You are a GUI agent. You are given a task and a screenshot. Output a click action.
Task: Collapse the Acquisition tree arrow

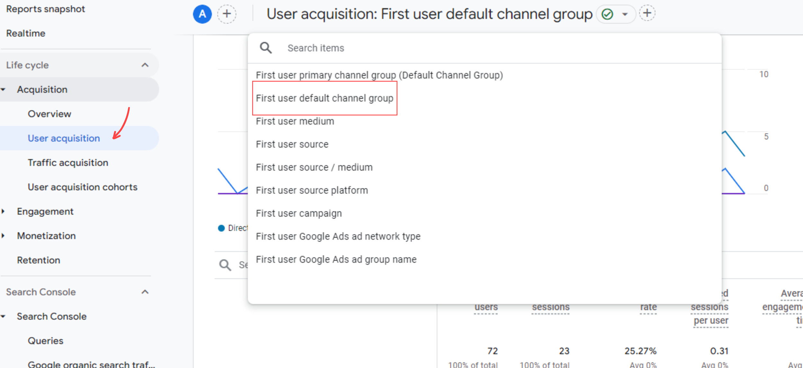click(x=3, y=89)
